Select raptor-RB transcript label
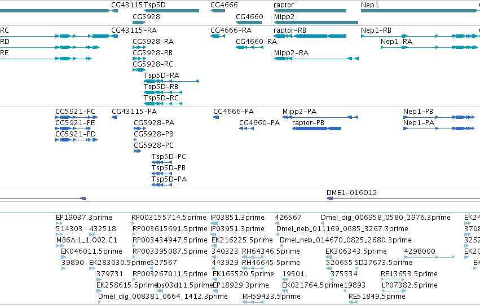 click(290, 30)
